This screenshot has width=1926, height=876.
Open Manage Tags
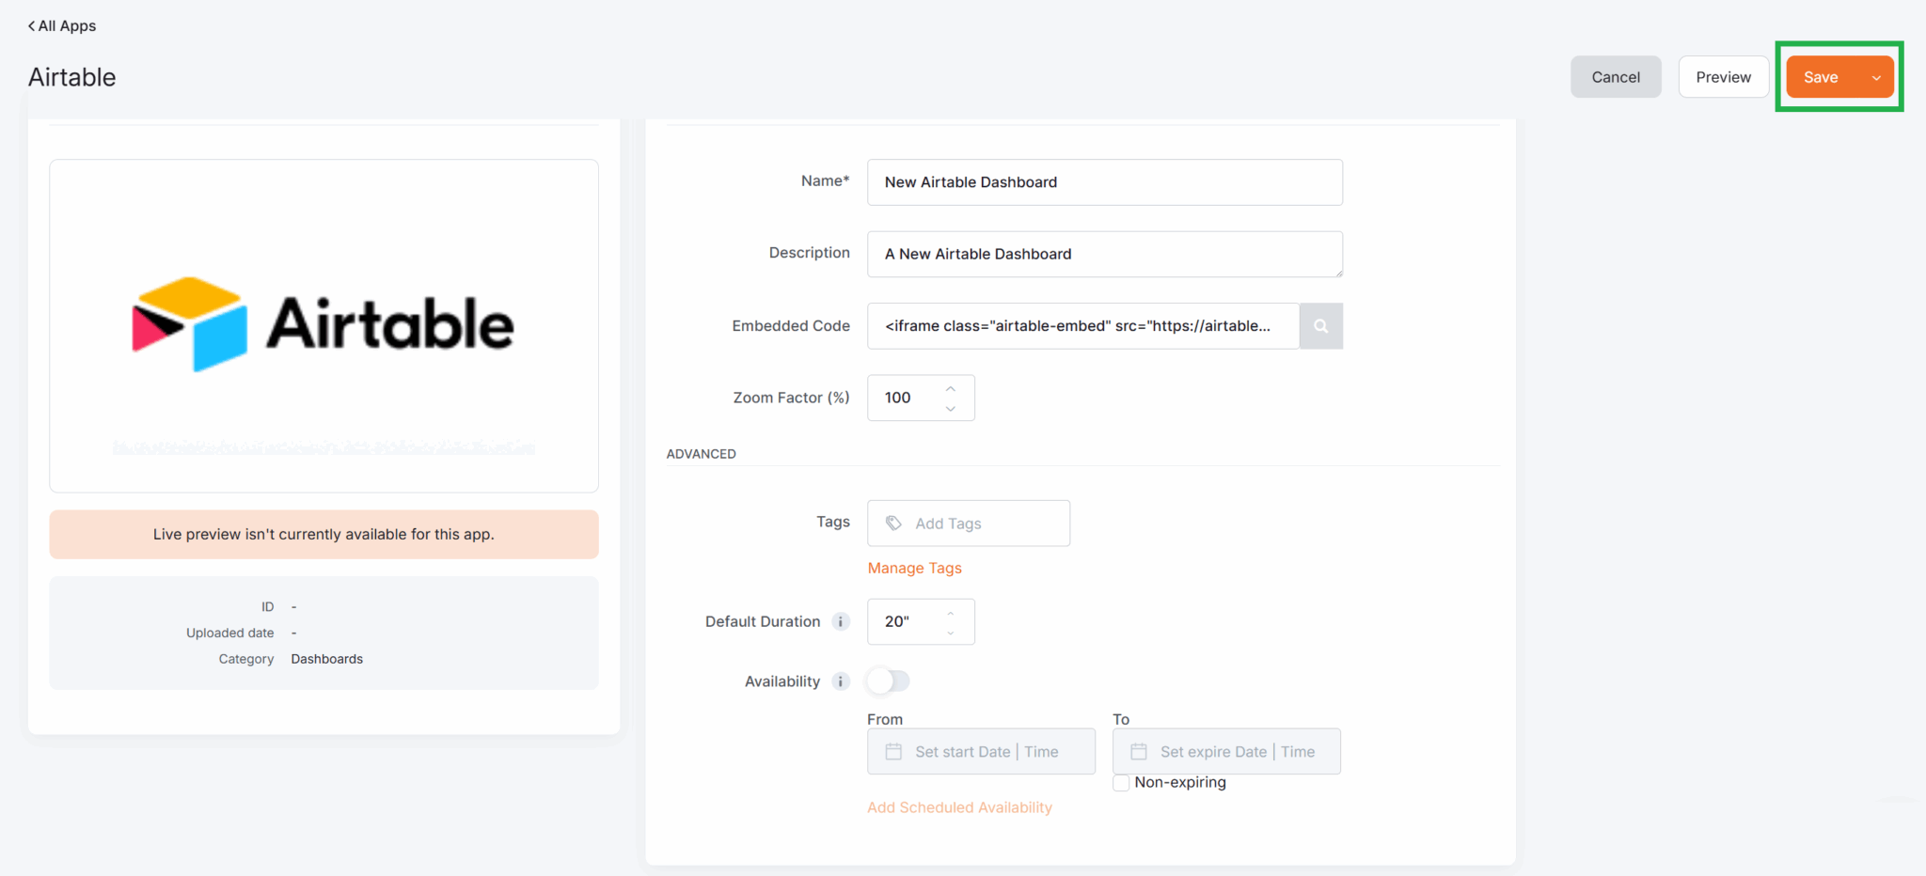click(x=914, y=568)
